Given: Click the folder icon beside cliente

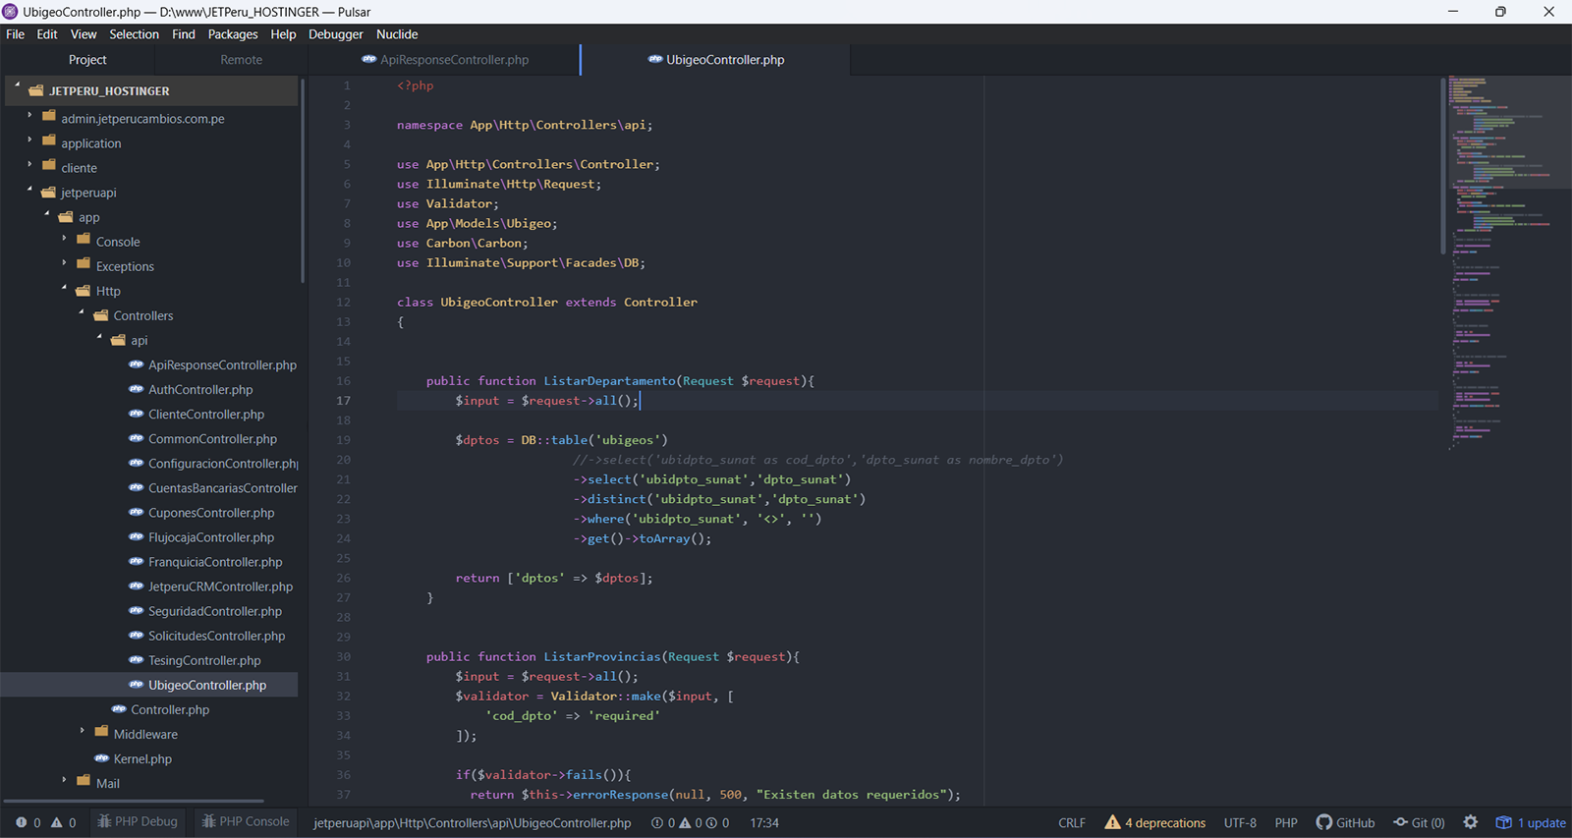Looking at the screenshot, I should (x=49, y=167).
